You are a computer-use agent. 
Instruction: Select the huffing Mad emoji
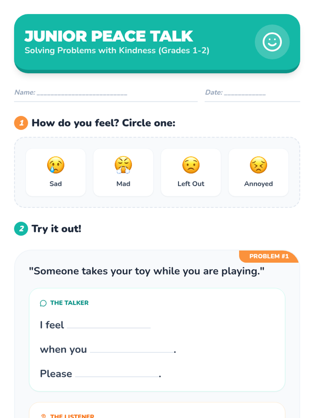point(123,165)
